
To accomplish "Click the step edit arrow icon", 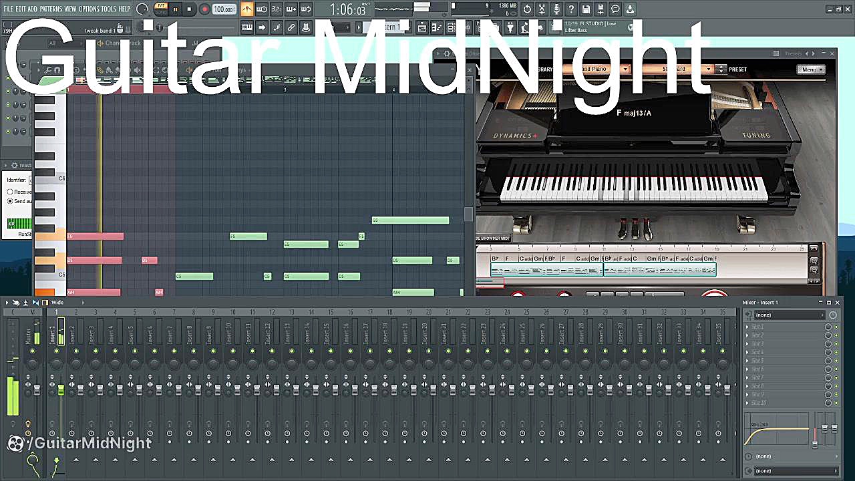I will [x=262, y=27].
